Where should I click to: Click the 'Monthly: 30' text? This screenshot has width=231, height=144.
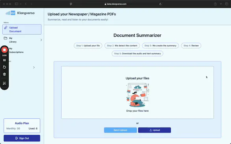(13, 129)
